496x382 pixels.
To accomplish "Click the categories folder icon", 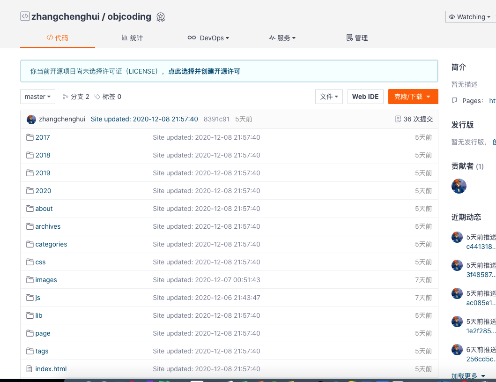I will coord(30,244).
